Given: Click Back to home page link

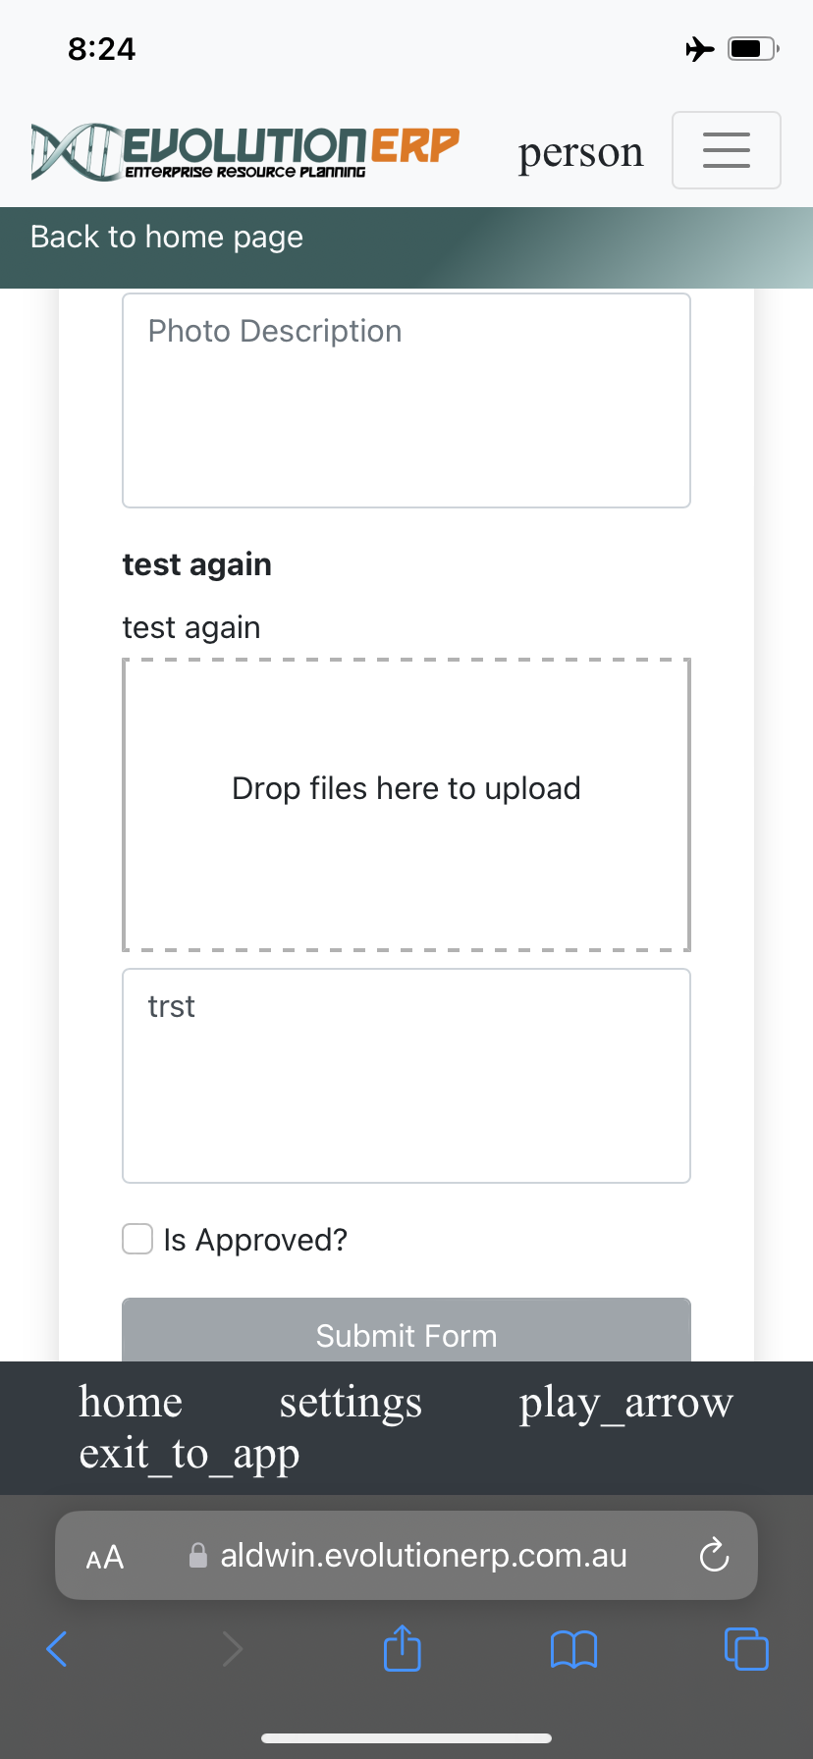Looking at the screenshot, I should click(x=167, y=238).
